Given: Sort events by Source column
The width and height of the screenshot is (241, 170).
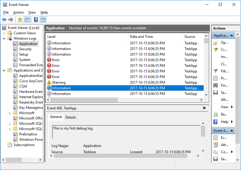Looking at the screenshot, I should pos(193,37).
